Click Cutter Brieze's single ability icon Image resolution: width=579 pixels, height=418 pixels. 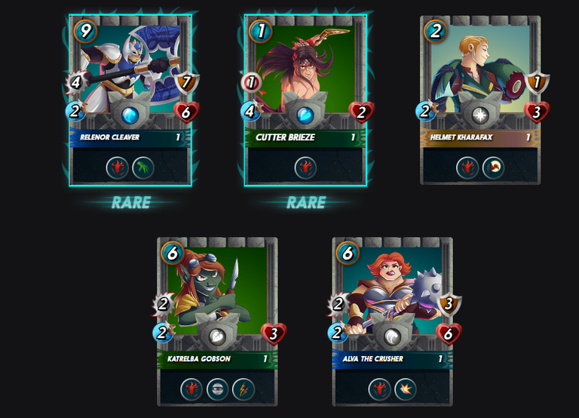point(305,168)
